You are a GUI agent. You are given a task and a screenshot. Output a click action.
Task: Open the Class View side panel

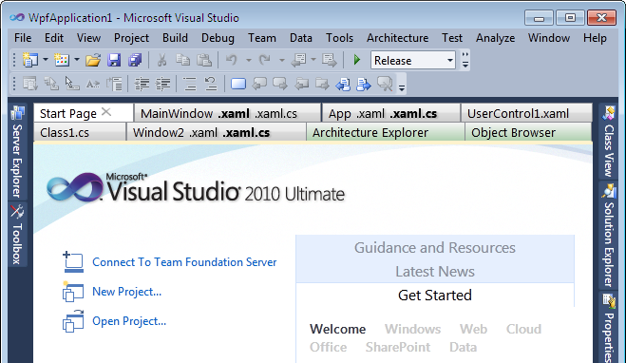609,142
